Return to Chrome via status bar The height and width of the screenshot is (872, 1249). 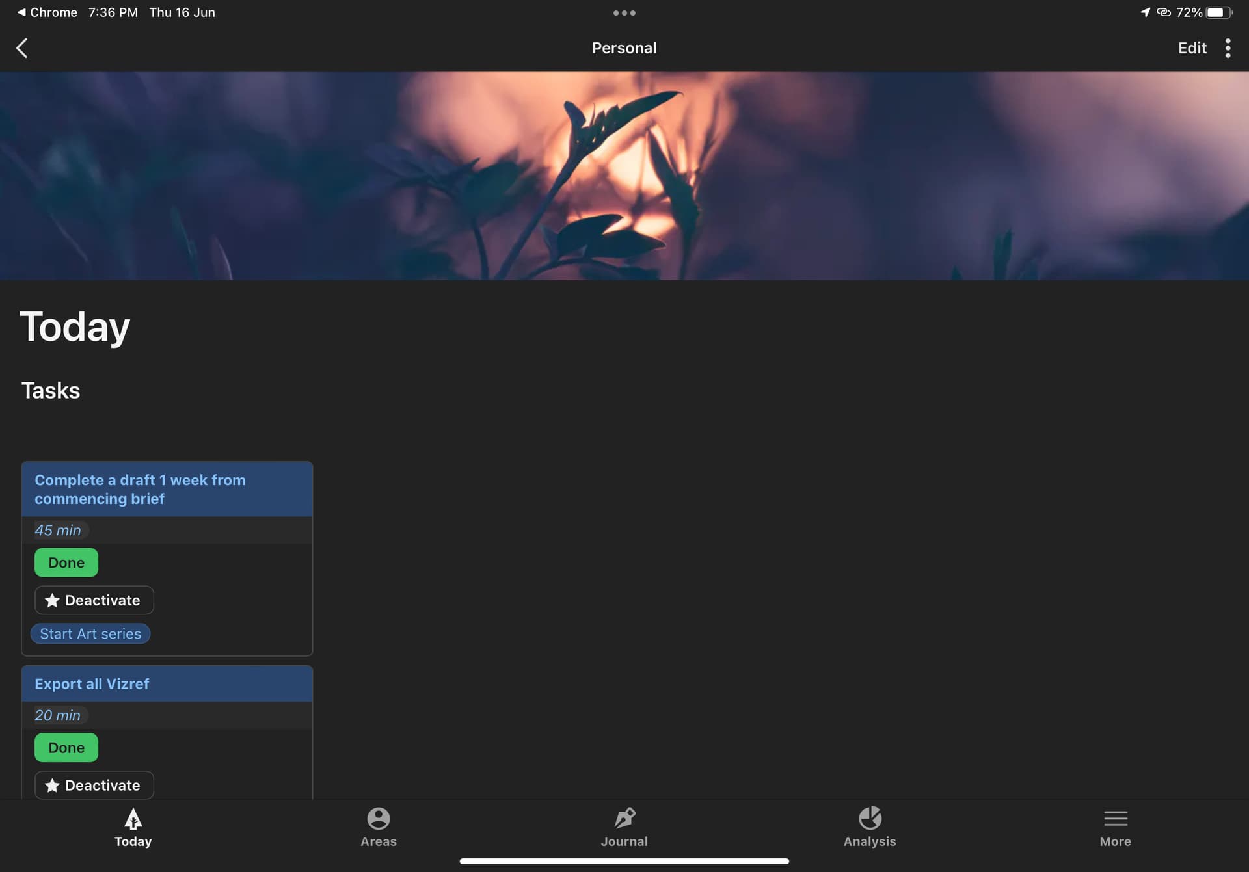pyautogui.click(x=47, y=12)
